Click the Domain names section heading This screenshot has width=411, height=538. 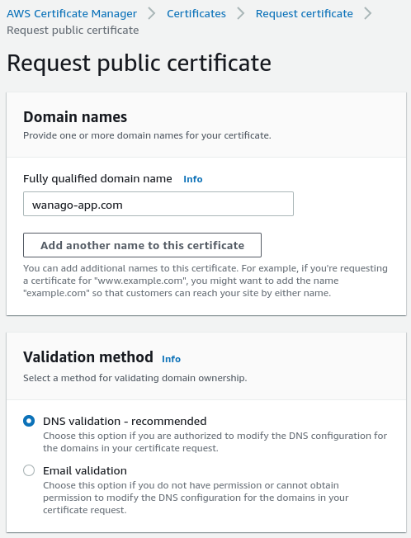[75, 117]
